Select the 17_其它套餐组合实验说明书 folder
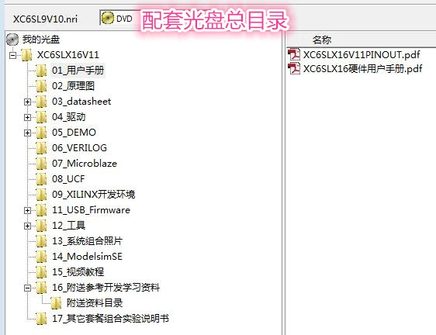Image resolution: width=436 pixels, height=335 pixels. coord(110,318)
